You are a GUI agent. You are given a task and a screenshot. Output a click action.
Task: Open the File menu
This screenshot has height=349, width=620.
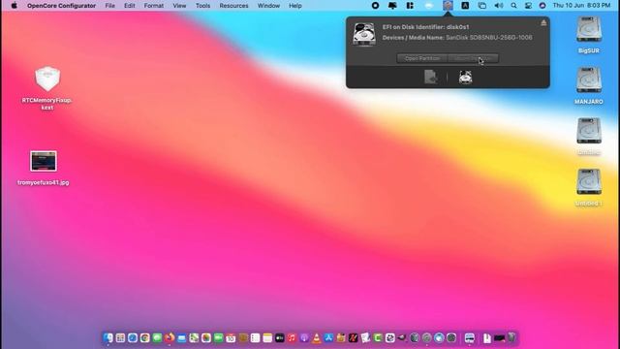tap(109, 6)
